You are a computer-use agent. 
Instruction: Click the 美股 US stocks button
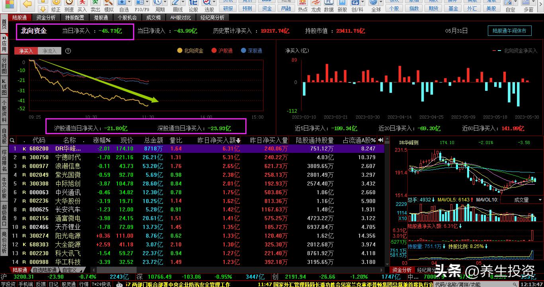coord(491,8)
